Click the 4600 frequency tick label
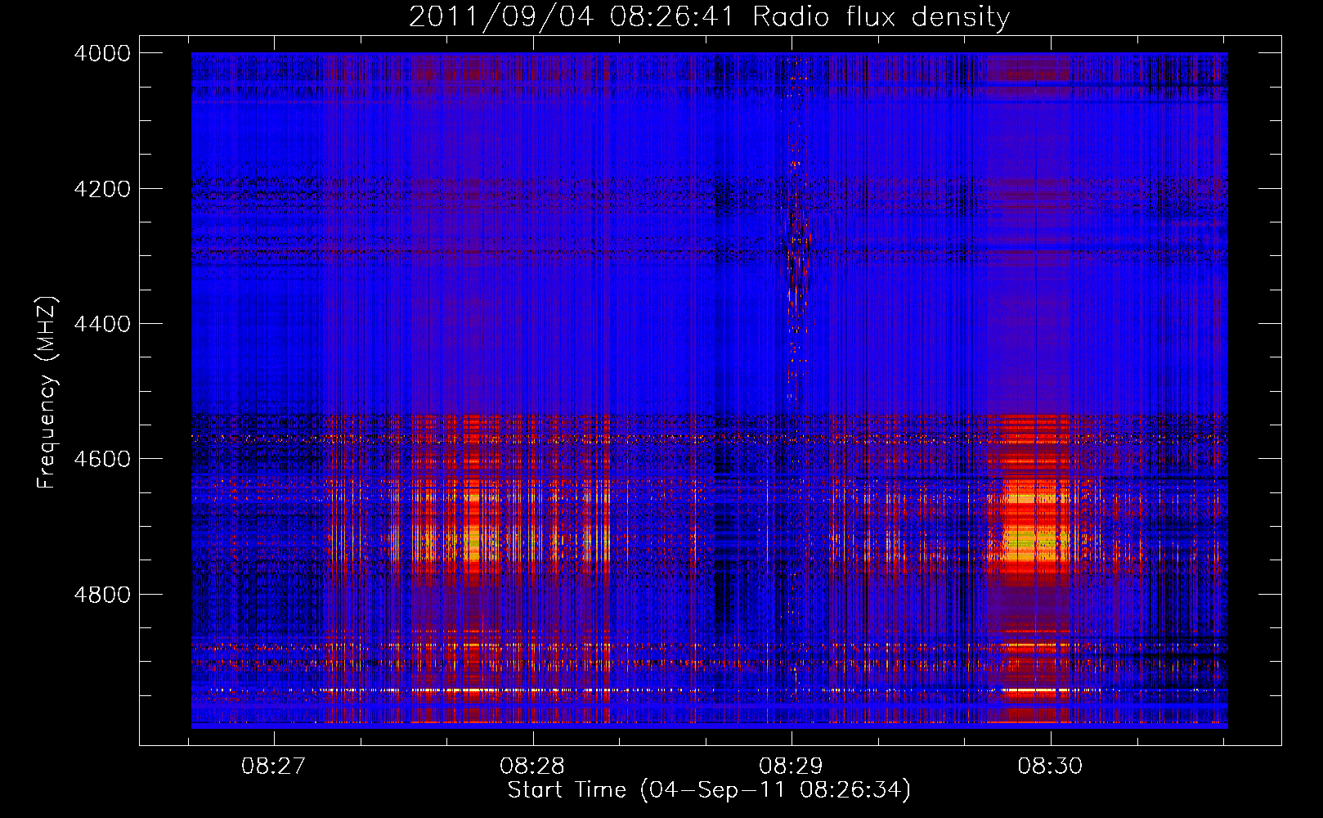The height and width of the screenshot is (818, 1323). [x=102, y=459]
